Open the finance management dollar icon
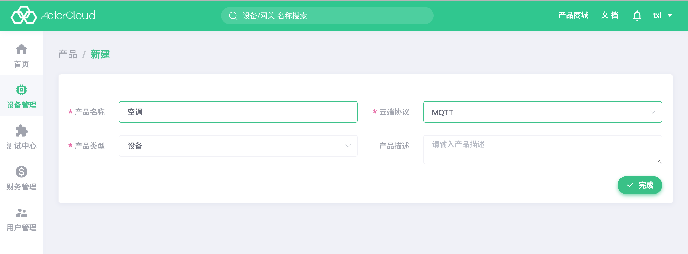Viewport: 688px width, 254px height. (x=21, y=172)
